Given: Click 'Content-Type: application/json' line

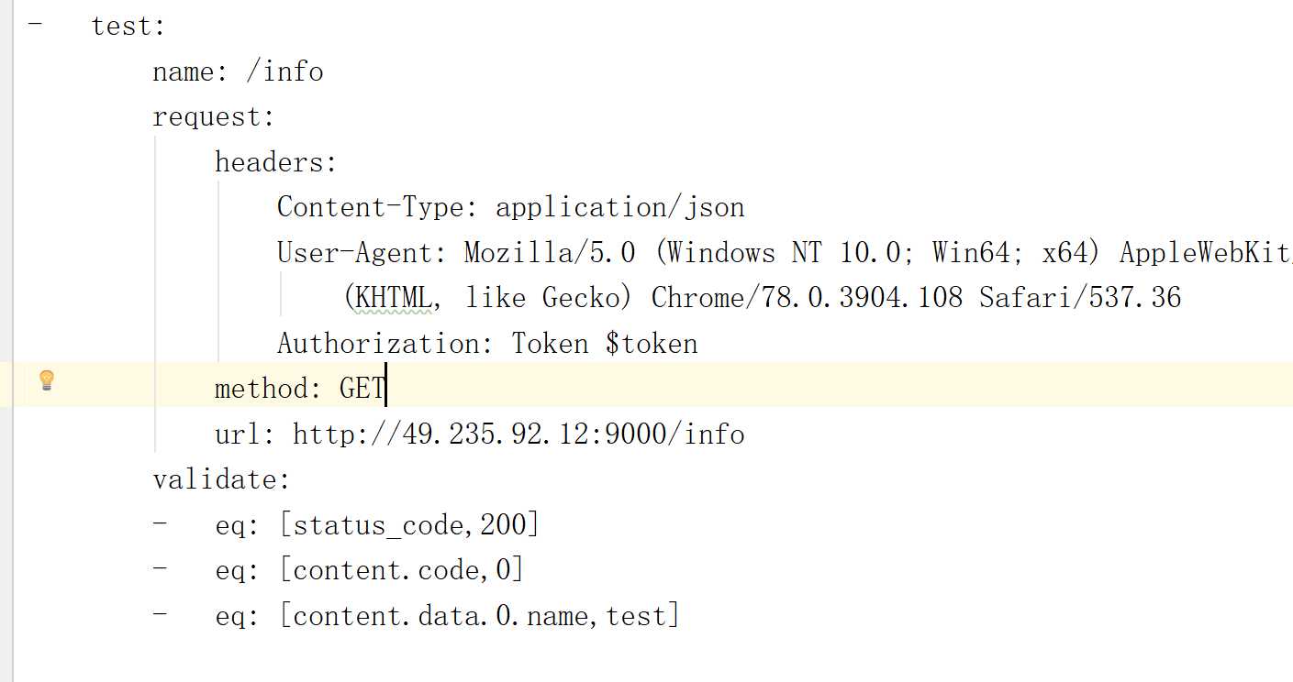Looking at the screenshot, I should pos(510,207).
